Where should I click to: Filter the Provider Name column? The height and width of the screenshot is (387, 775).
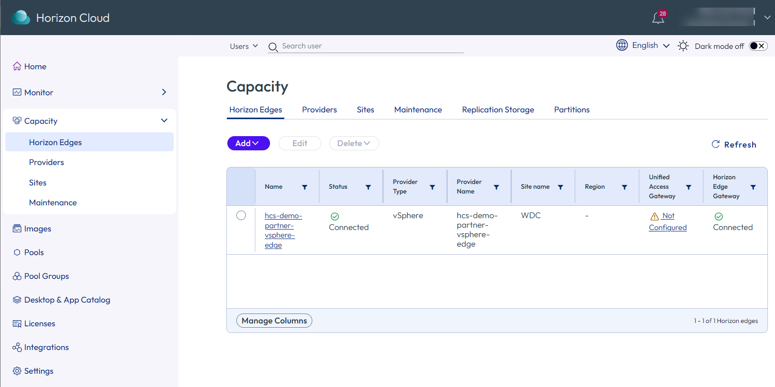(x=496, y=187)
